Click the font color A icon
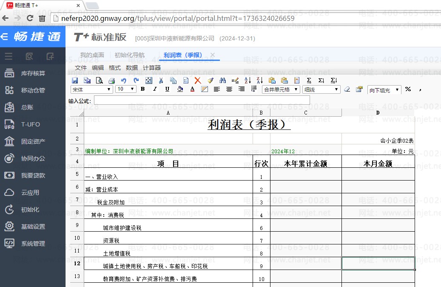 coord(192,89)
